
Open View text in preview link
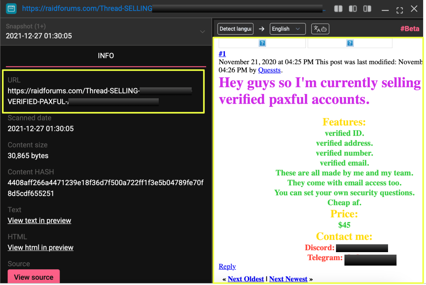click(x=40, y=220)
